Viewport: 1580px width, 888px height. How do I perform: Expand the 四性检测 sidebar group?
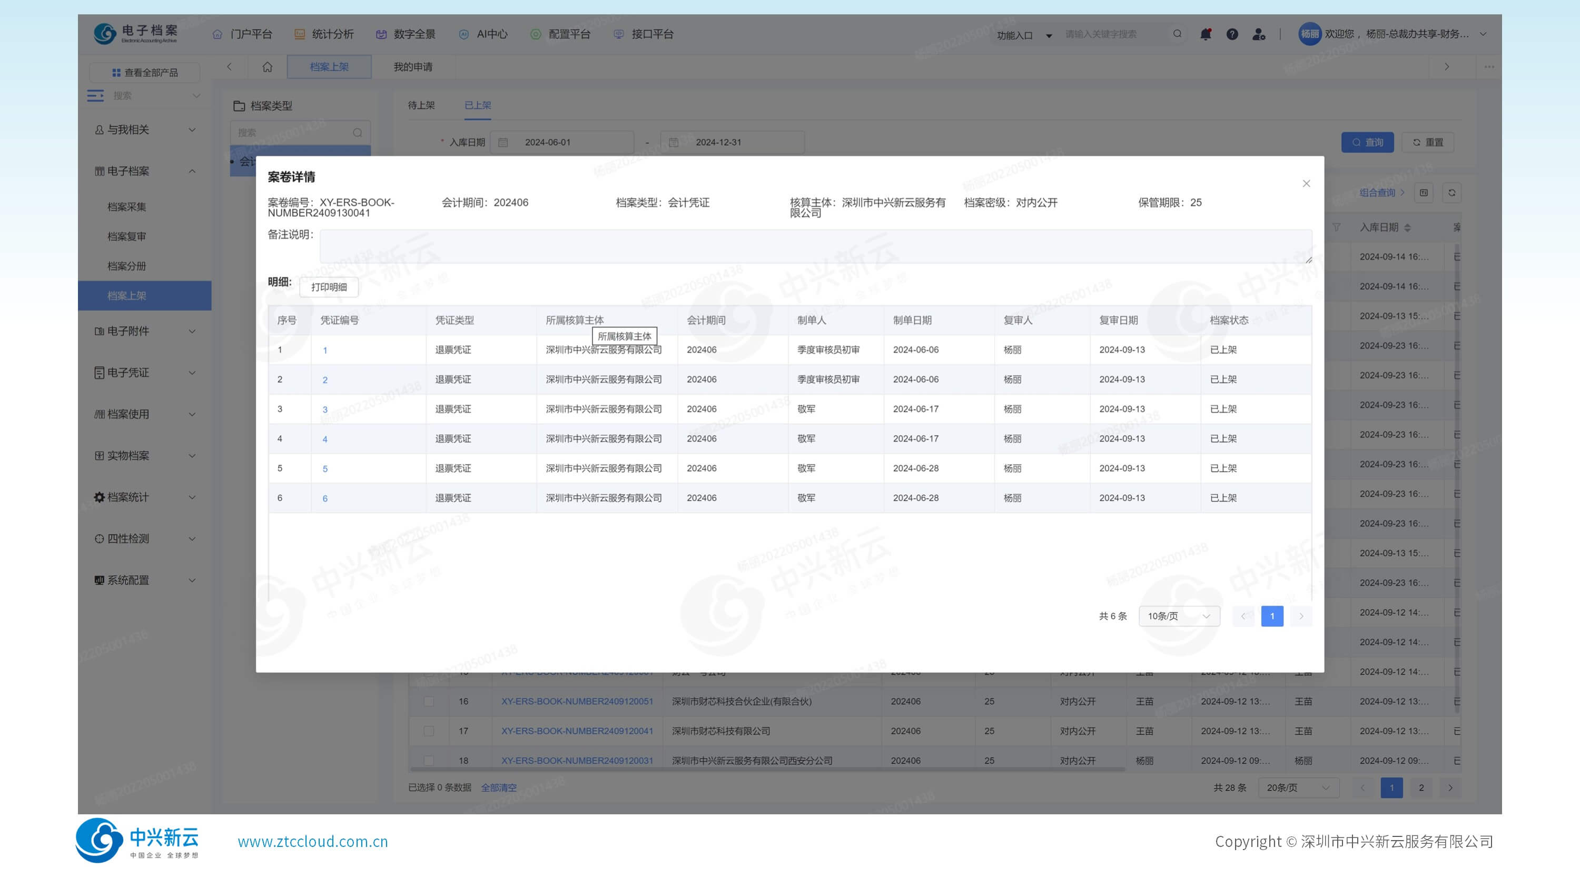pyautogui.click(x=145, y=538)
